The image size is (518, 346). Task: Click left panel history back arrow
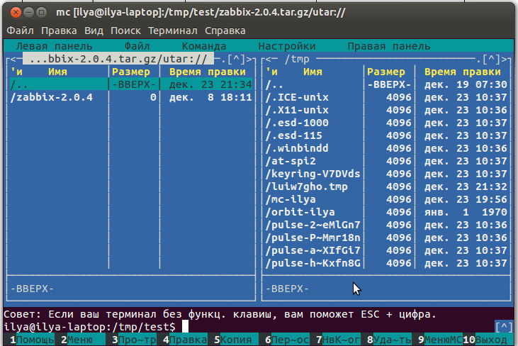13,59
